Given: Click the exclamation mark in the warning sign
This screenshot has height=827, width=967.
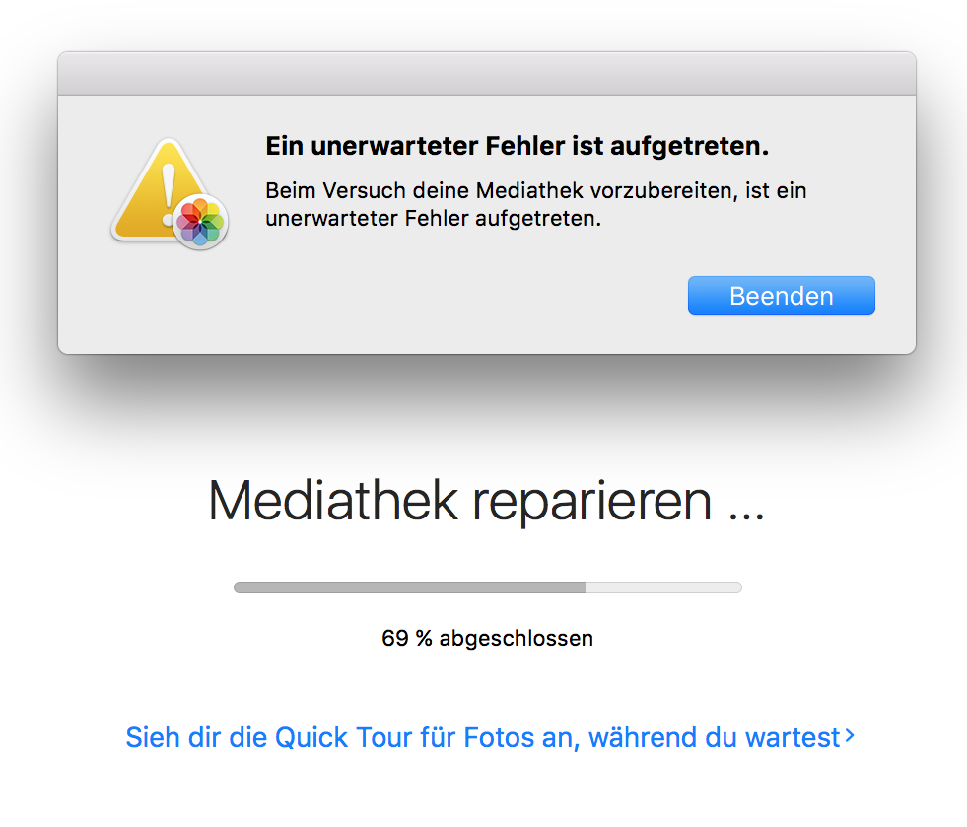Looking at the screenshot, I should click(169, 186).
